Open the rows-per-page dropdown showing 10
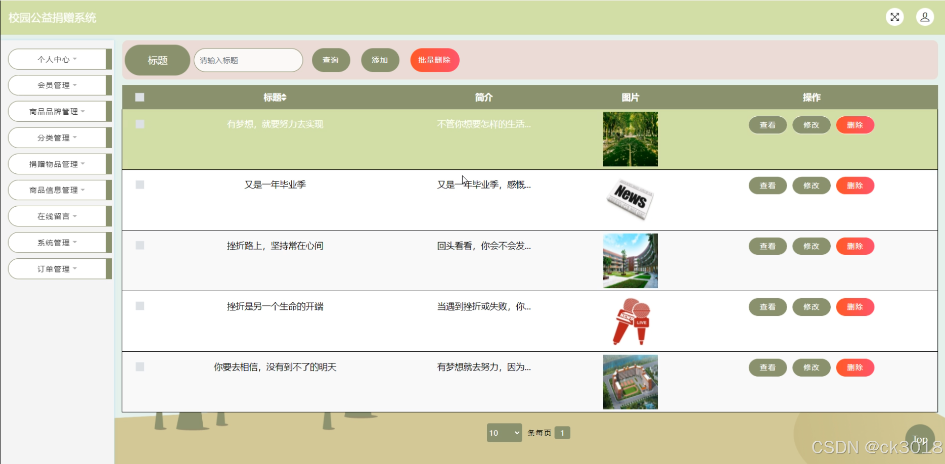The width and height of the screenshot is (945, 464). click(x=504, y=433)
